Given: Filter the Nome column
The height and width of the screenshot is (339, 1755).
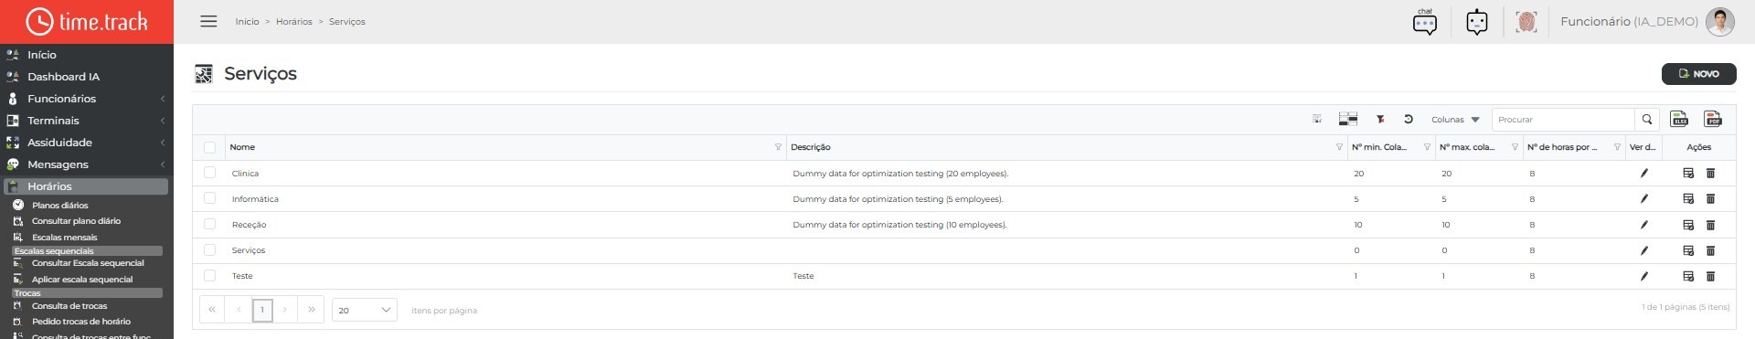Looking at the screenshot, I should pos(778,147).
